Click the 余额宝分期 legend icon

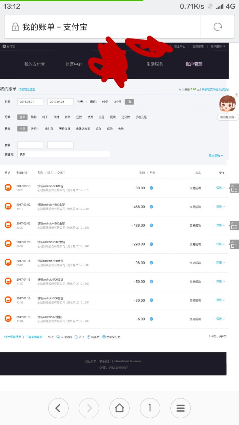point(104,337)
